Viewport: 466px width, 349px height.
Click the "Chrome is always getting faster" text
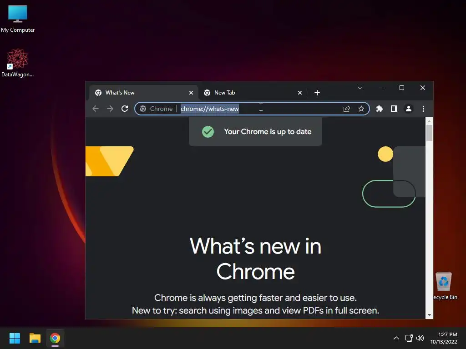coord(256,298)
